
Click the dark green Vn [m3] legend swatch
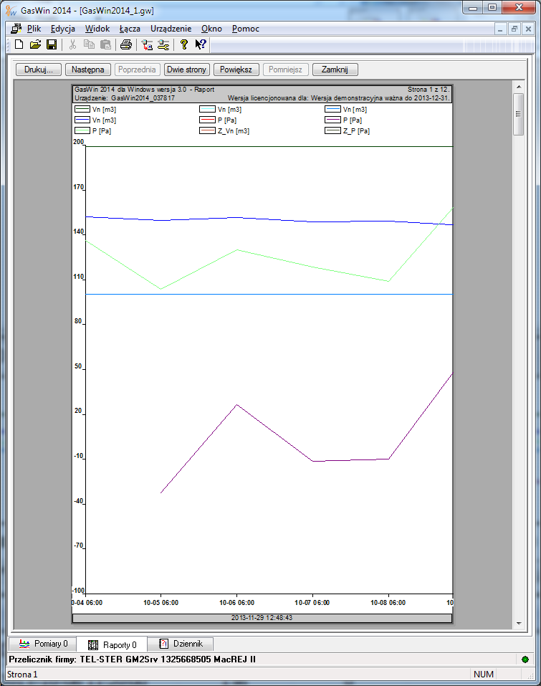pos(82,110)
